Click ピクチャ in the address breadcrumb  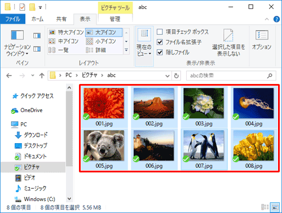point(90,76)
